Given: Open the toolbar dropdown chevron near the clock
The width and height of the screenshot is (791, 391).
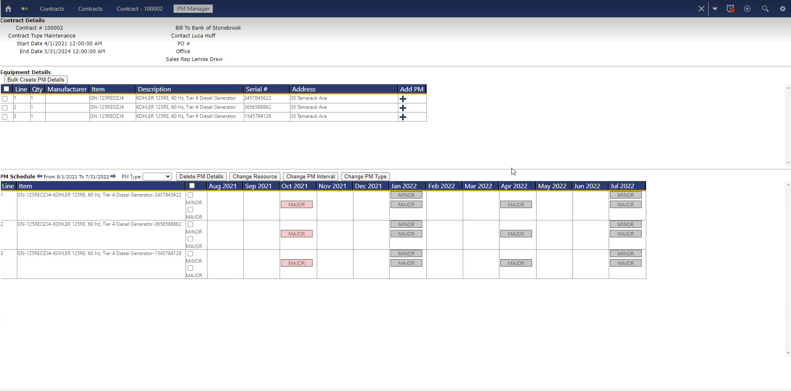Looking at the screenshot, I should coord(715,8).
